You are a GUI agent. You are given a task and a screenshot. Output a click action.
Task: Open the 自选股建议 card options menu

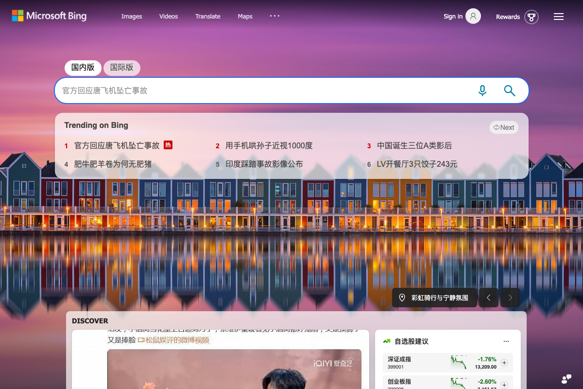point(506,341)
